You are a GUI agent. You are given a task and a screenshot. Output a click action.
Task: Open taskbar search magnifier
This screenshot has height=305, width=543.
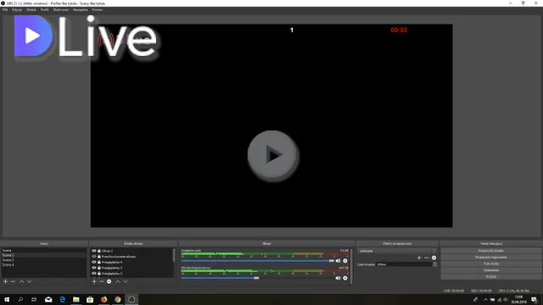(20, 299)
